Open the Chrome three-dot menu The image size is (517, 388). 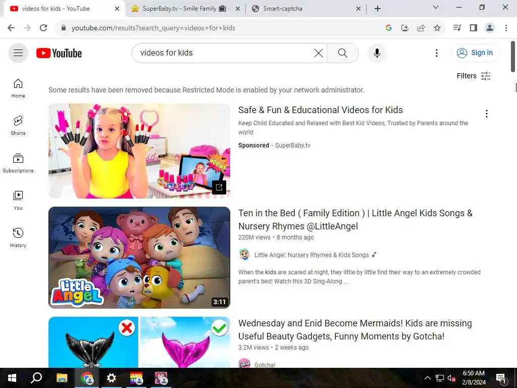coord(506,28)
